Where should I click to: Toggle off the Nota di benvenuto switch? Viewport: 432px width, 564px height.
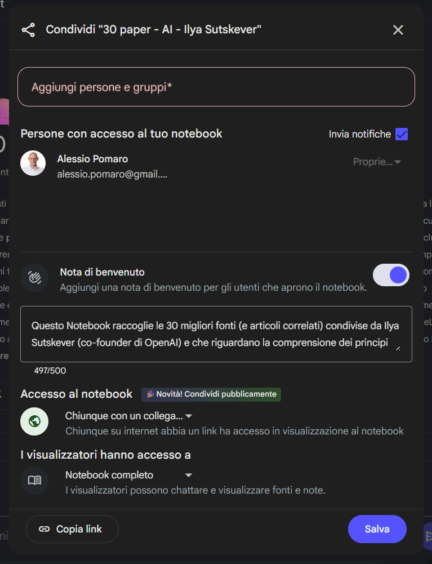tap(391, 275)
